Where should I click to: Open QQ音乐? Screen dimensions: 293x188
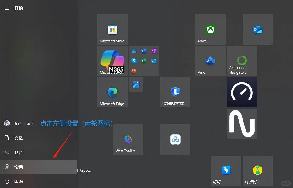coord(257,170)
